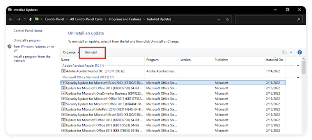Open the more view options dropdown arrow
This screenshot has width=312, height=140.
291,52
